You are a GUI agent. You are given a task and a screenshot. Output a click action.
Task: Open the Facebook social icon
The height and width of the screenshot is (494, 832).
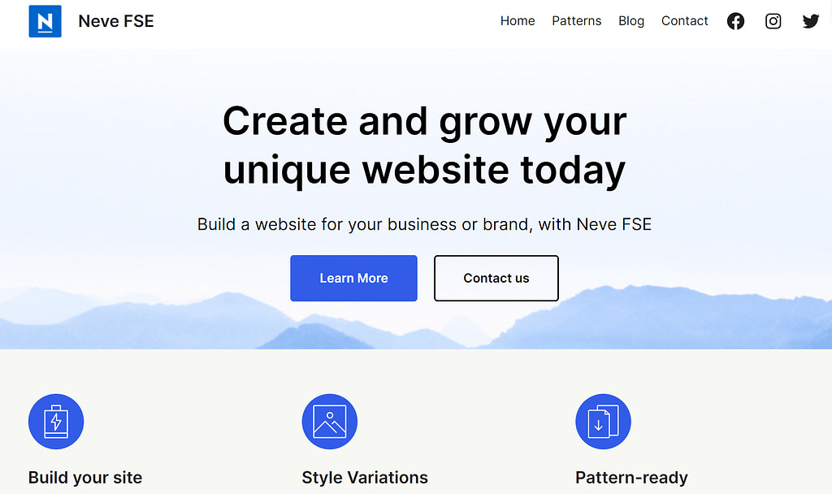735,21
